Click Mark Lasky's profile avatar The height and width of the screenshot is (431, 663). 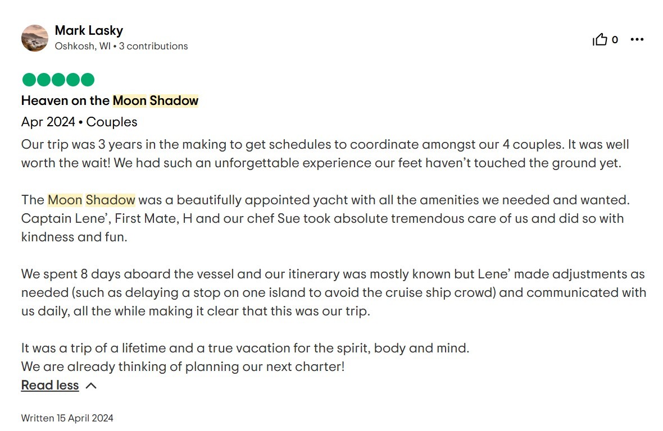35,38
